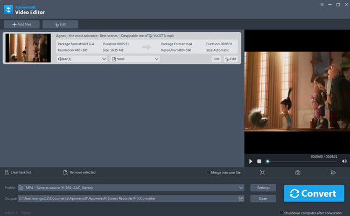Click the 00:00:00 / 00:05:31 time display

coord(324,157)
